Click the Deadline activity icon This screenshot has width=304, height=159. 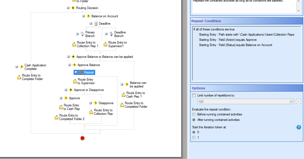(x=96, y=24)
